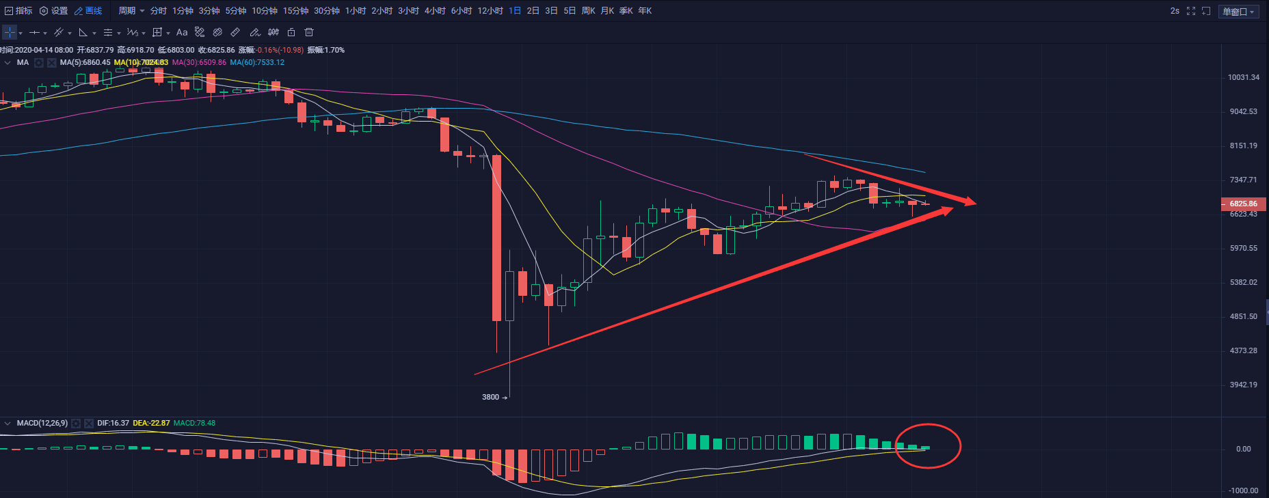
Task: Select the parallel lines drawing tool
Action: pyautogui.click(x=108, y=32)
